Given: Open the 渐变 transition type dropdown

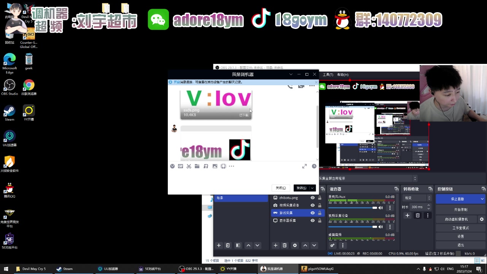Looking at the screenshot, I should click(417, 198).
